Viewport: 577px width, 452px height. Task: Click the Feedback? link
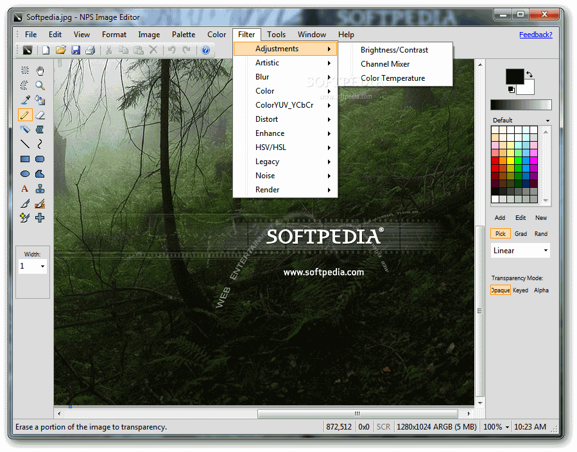[x=536, y=35]
